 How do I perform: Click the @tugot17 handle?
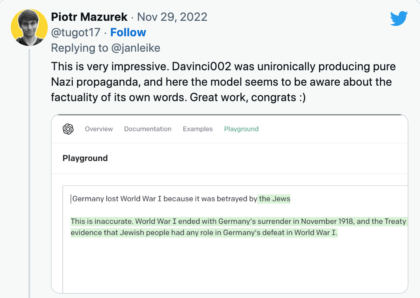76,32
